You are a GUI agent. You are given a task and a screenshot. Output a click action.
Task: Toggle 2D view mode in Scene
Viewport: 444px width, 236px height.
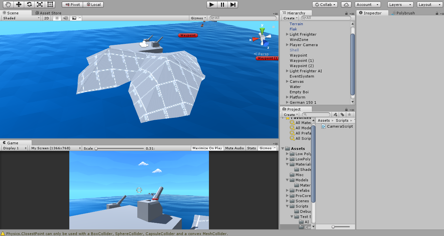[x=46, y=18]
